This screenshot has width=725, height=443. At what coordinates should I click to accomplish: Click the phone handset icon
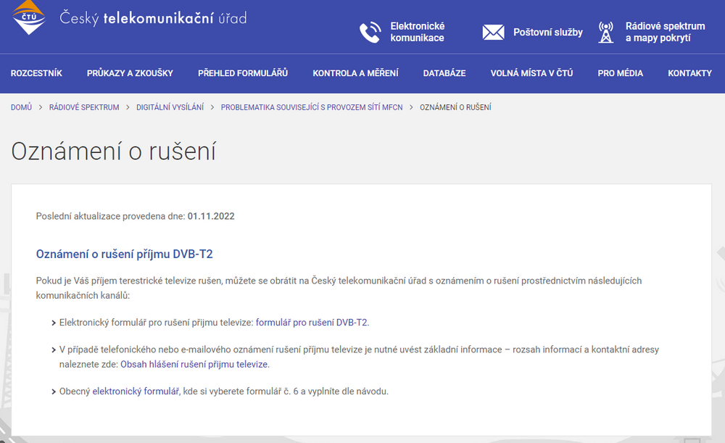(370, 32)
